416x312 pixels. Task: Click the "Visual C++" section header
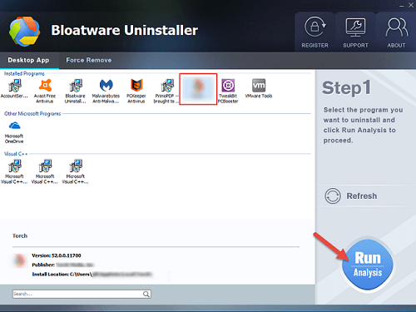[16, 154]
